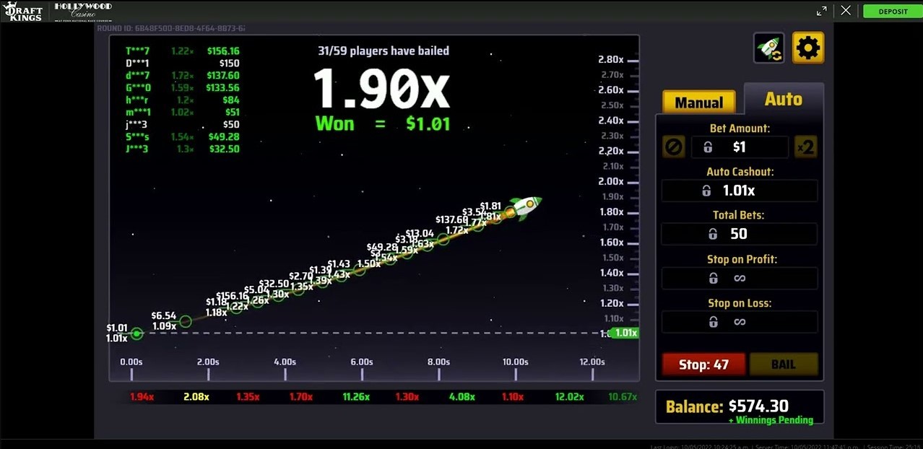
Task: Click player J***3 $32.50 row
Action: pyautogui.click(x=182, y=149)
